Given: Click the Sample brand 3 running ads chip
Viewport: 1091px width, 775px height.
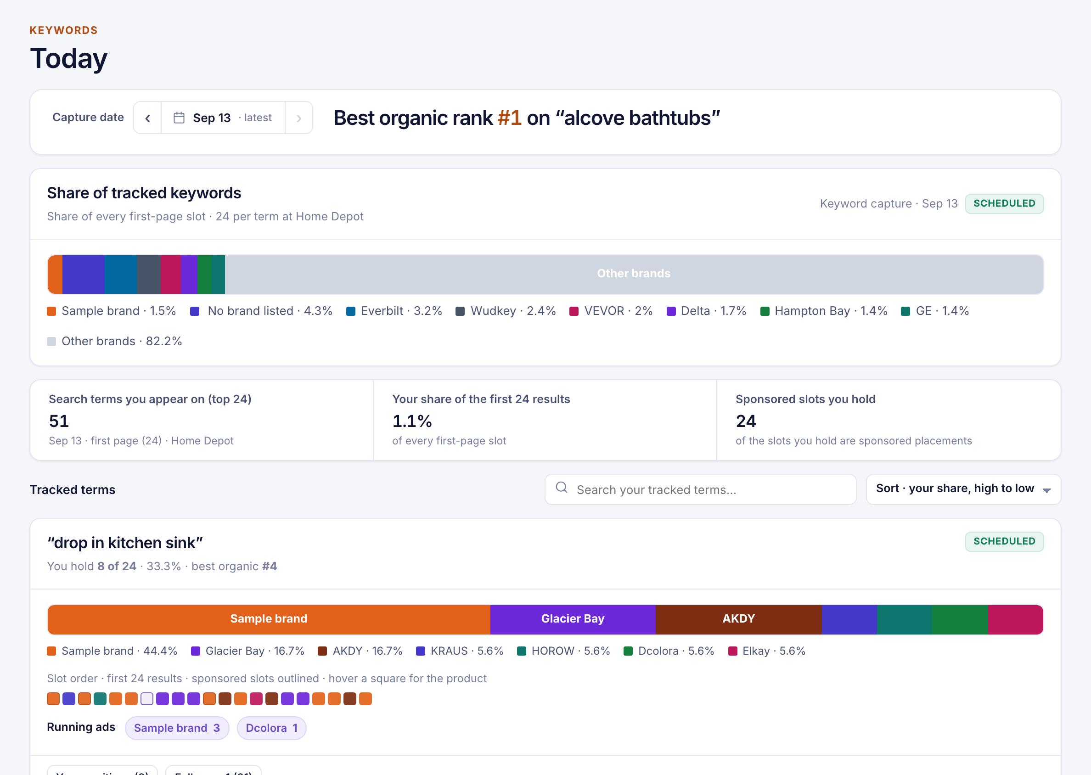Looking at the screenshot, I should [x=177, y=728].
